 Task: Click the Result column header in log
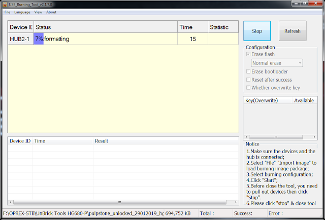[x=102, y=141]
